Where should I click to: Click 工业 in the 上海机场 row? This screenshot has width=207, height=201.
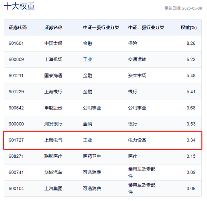(88, 59)
